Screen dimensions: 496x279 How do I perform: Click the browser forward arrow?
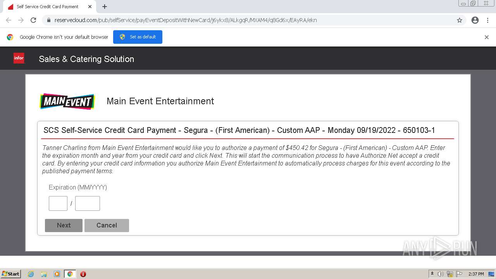(x=21, y=20)
